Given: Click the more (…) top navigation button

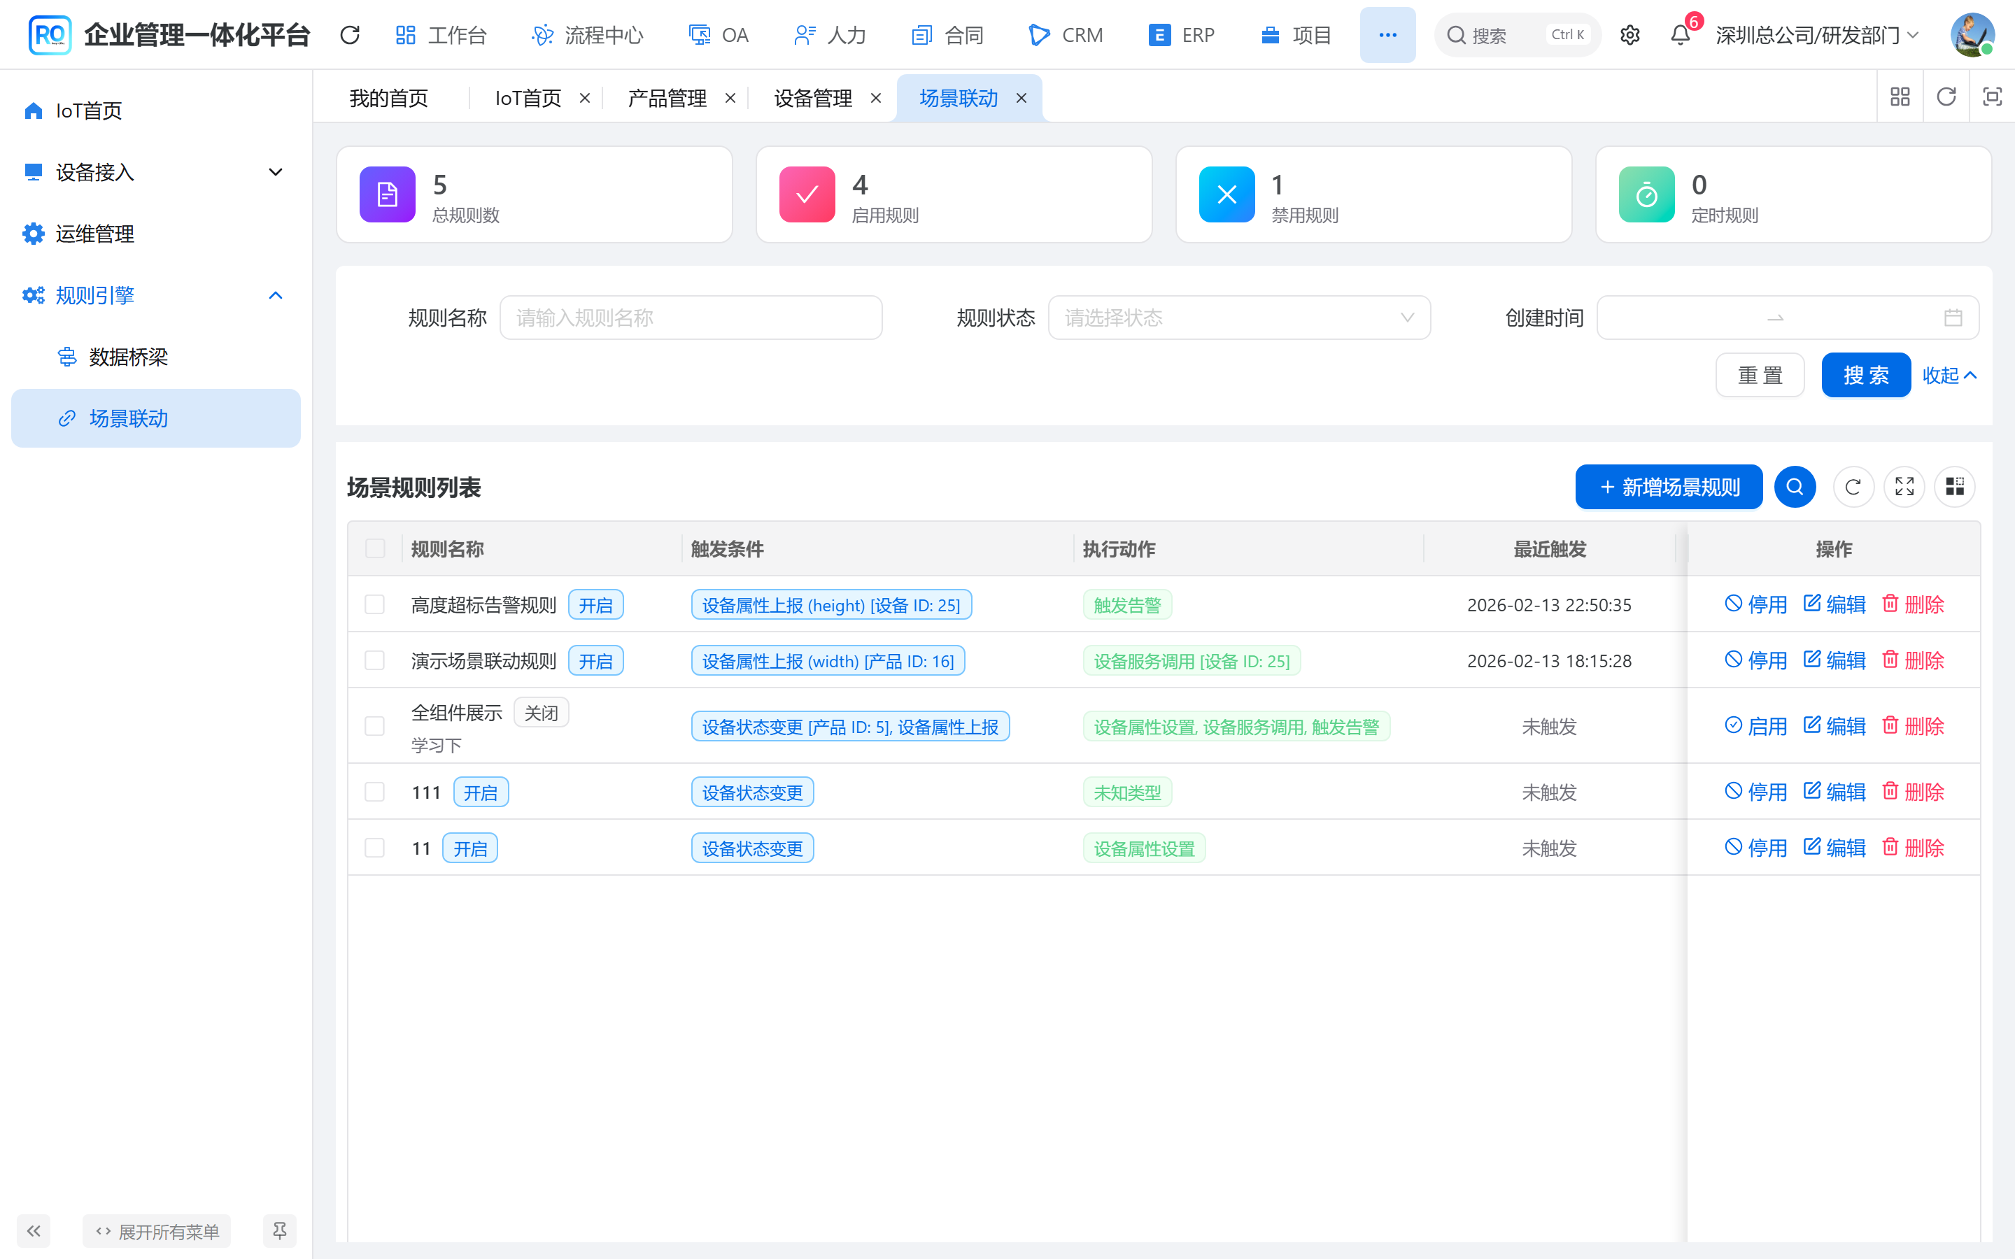Looking at the screenshot, I should [x=1387, y=35].
